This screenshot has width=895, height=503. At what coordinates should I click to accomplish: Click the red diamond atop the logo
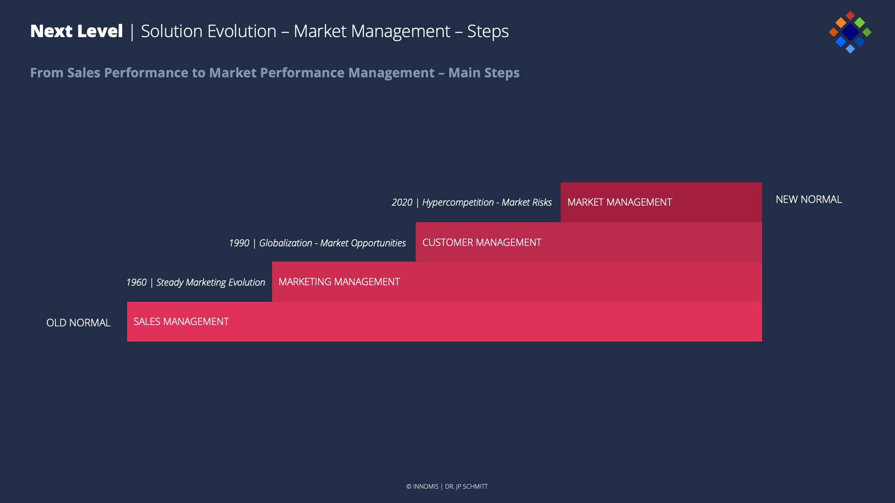(850, 16)
